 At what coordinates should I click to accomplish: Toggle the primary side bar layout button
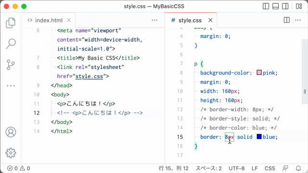point(266,6)
